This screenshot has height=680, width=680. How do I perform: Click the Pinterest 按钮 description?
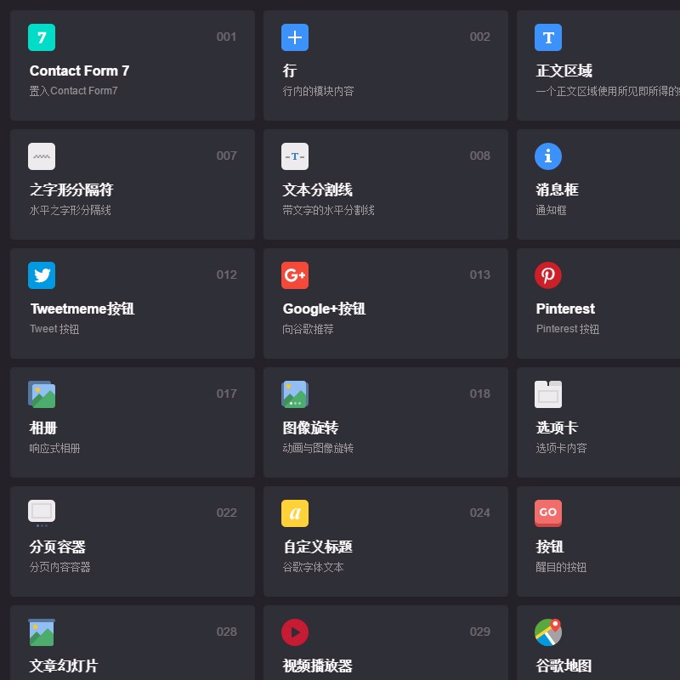pos(568,329)
